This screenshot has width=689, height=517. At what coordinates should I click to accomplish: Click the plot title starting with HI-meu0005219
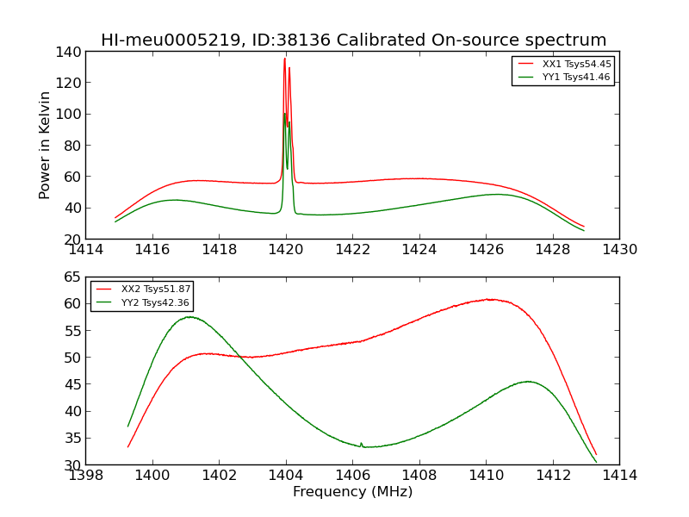pyautogui.click(x=353, y=40)
